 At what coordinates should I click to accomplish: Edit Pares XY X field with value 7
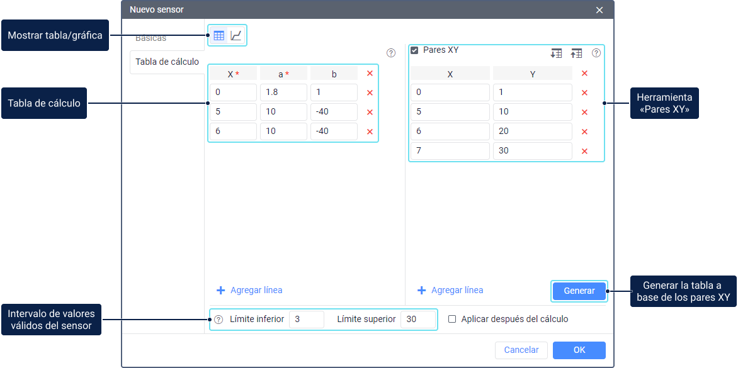click(450, 151)
